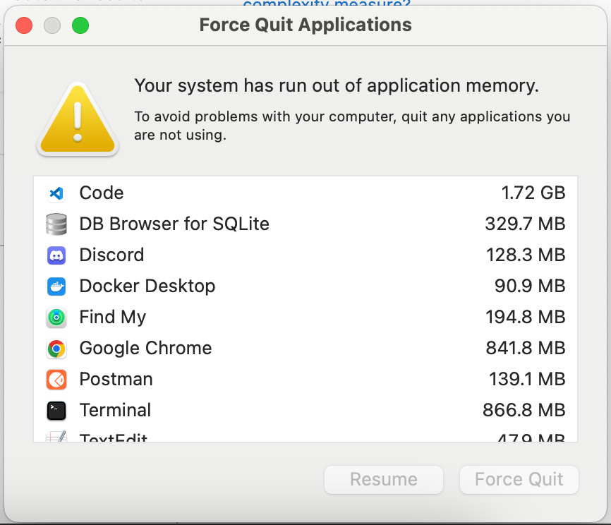Click the 841.8 MB memory value
This screenshot has height=525, width=611.
525,348
